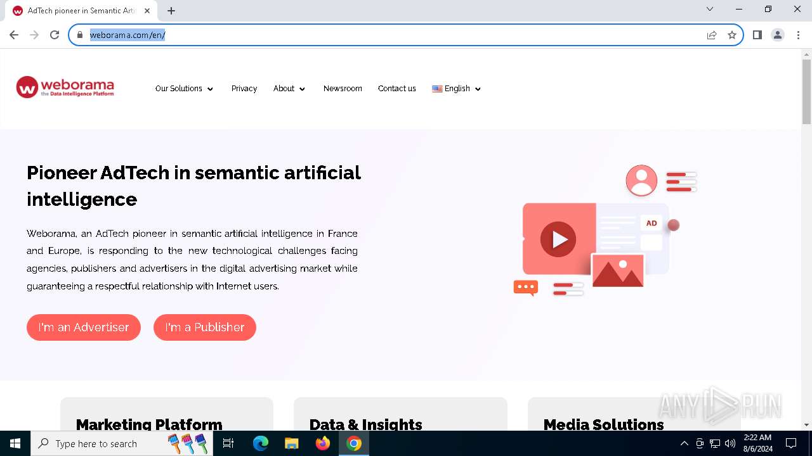Click the scrollbar down arrow
This screenshot has height=456, width=812.
pyautogui.click(x=806, y=424)
